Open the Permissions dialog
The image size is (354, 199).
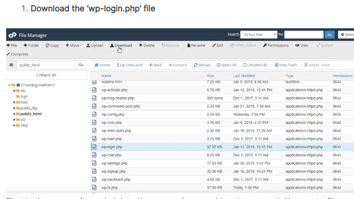coord(276,45)
